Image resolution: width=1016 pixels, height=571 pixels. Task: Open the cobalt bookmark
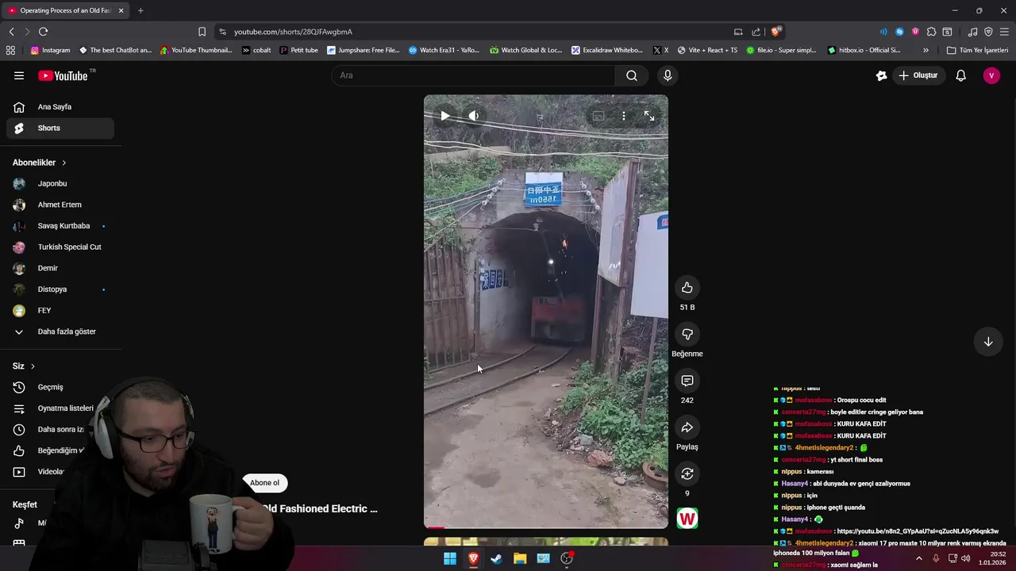tap(256, 50)
